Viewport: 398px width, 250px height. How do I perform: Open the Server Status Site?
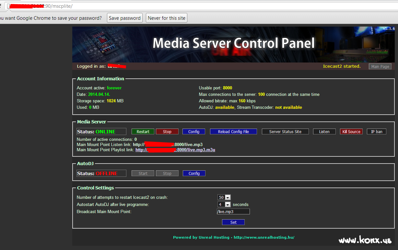pos(285,131)
